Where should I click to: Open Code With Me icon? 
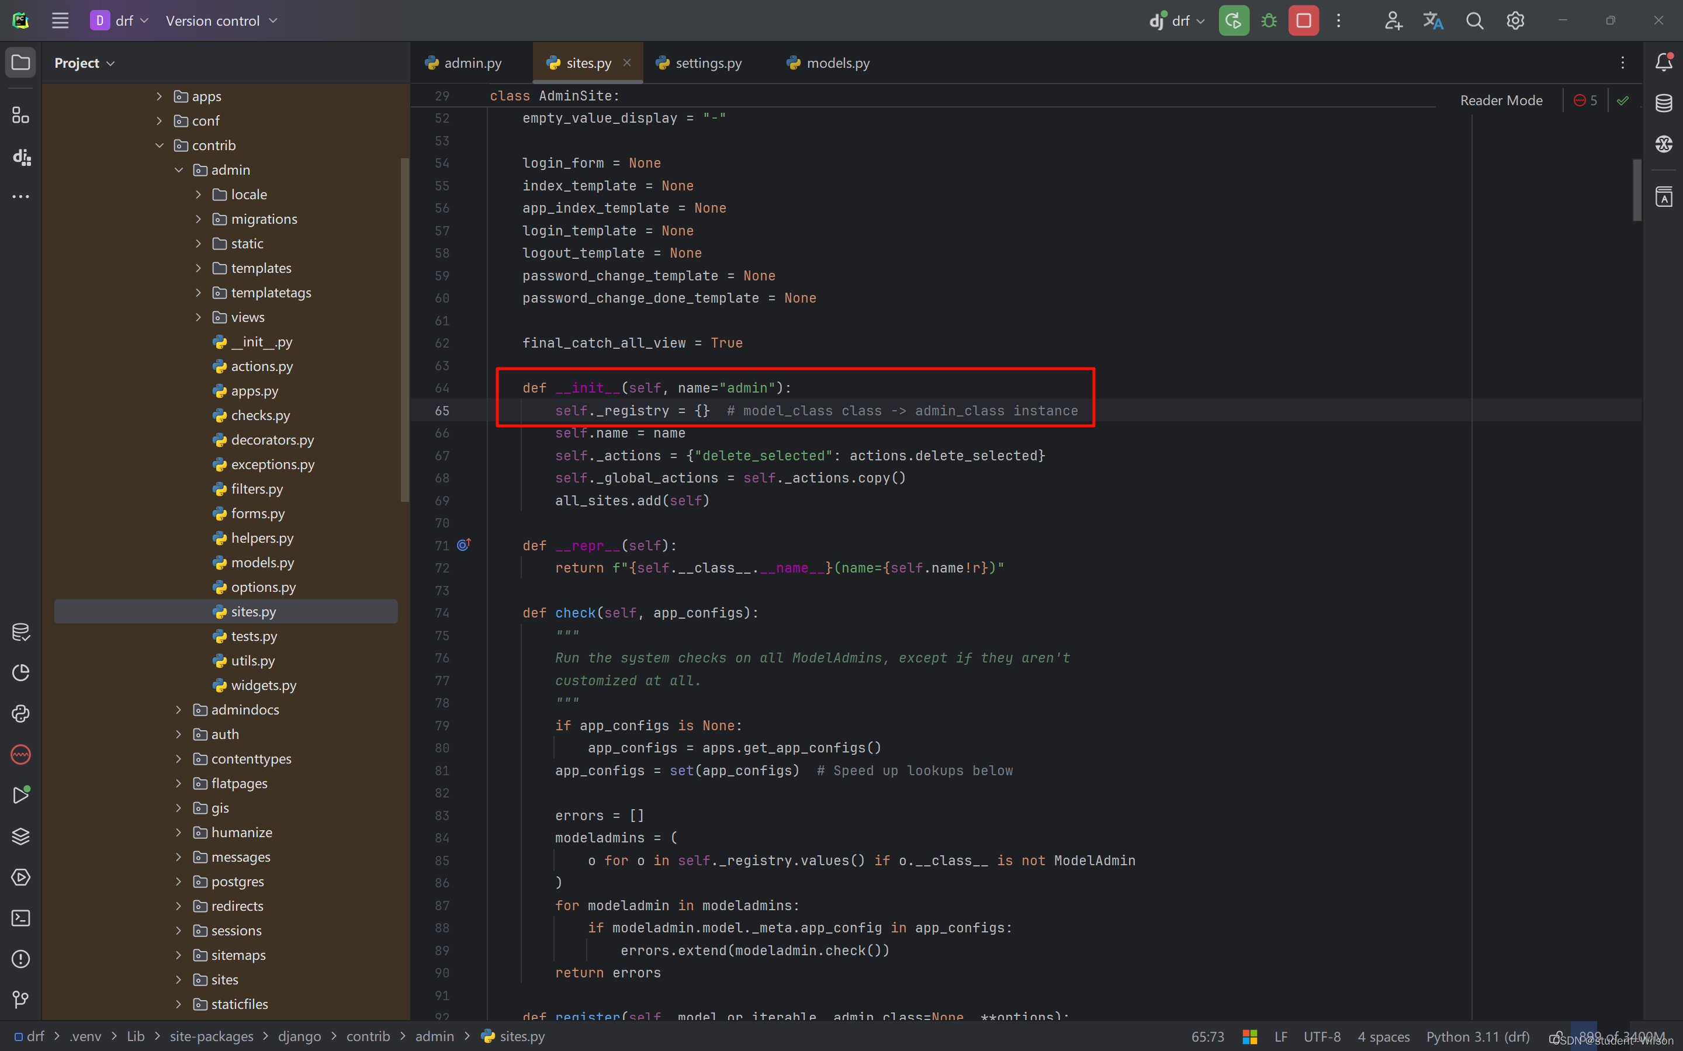[x=1393, y=21]
